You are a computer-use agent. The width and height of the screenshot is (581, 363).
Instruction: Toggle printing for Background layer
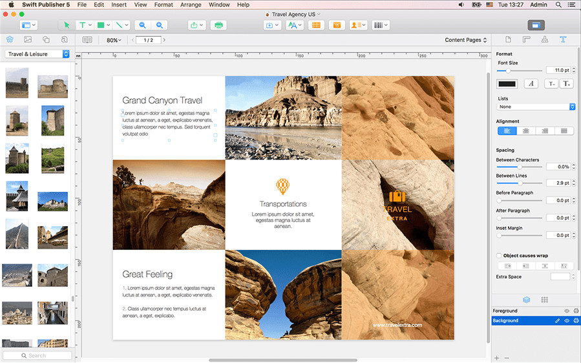pos(575,320)
